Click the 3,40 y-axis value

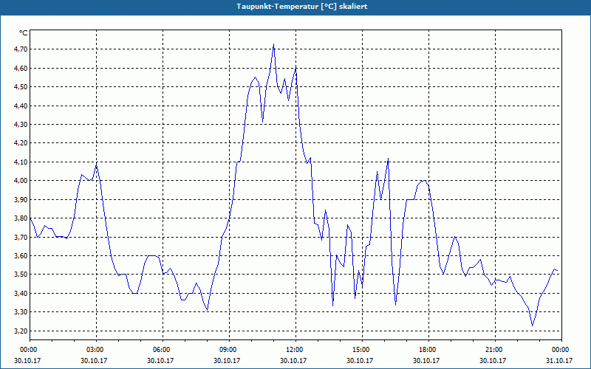pos(21,293)
